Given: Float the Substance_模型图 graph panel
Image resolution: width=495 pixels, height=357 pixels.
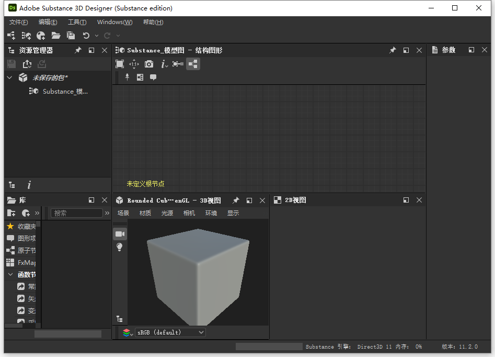Looking at the screenshot, I should point(406,50).
